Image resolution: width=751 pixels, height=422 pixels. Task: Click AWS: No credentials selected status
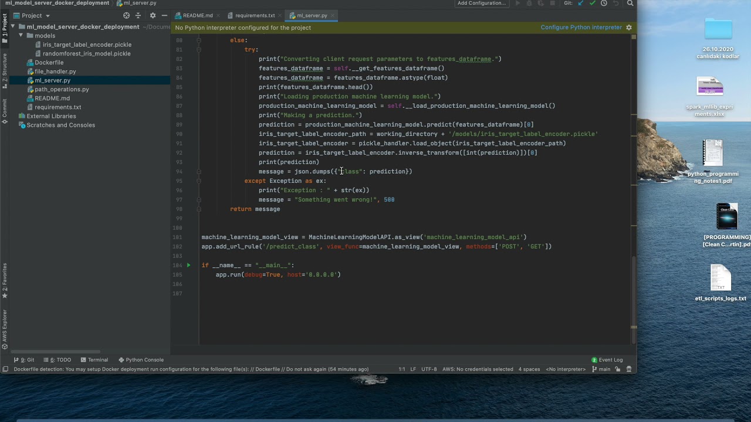point(478,369)
